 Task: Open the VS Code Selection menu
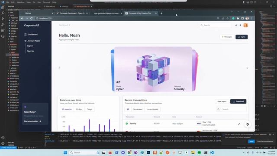pyautogui.click(x=20, y=2)
